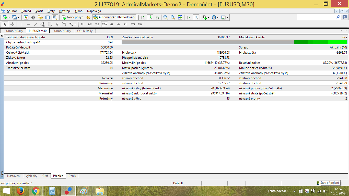Pick the Fibonacci retracement drawing tool
The image size is (349, 196).
[x=50, y=24]
